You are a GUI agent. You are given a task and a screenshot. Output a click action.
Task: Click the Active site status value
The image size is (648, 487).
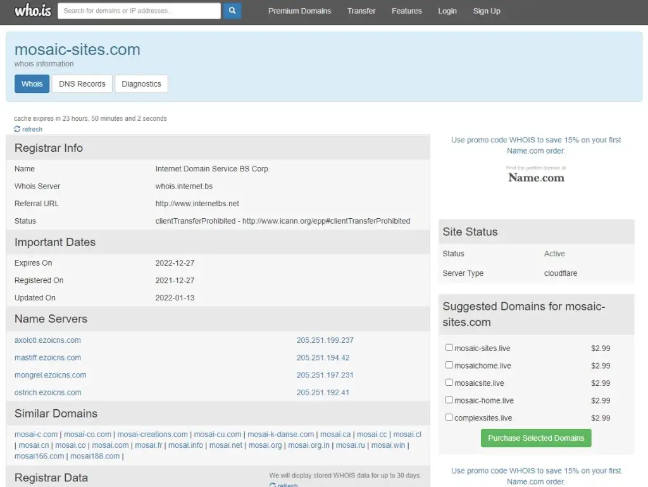coord(554,253)
